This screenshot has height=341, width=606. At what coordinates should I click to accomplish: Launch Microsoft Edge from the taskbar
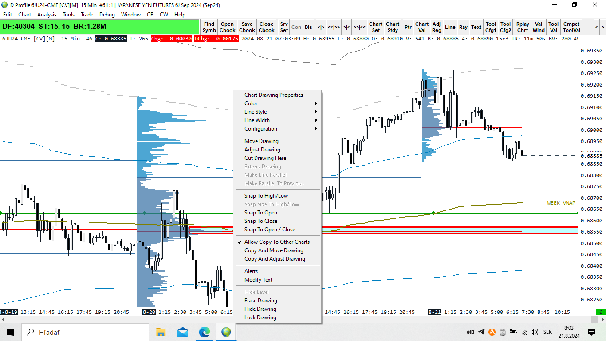(204, 332)
